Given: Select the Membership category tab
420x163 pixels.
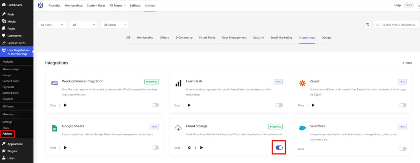Looking at the screenshot, I should pyautogui.click(x=145, y=38).
